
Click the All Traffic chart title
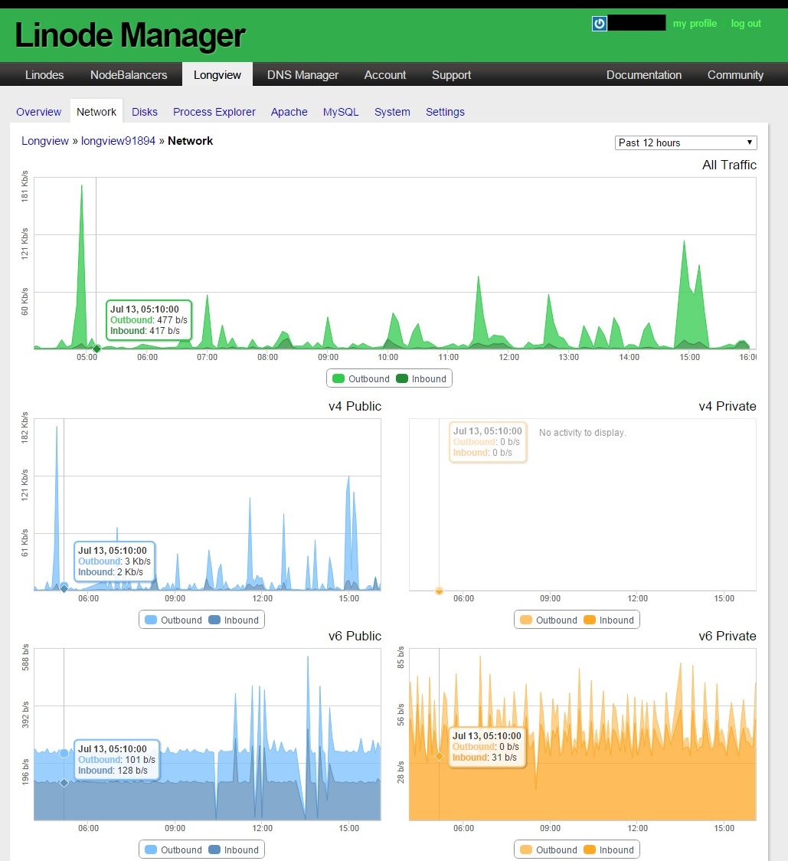(729, 165)
